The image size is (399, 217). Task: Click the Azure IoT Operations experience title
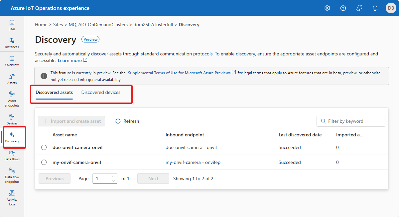[x=50, y=8]
